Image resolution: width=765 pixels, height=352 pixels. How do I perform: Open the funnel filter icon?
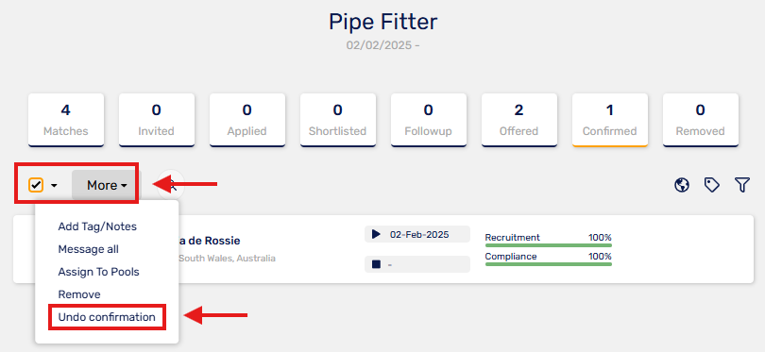(x=741, y=185)
